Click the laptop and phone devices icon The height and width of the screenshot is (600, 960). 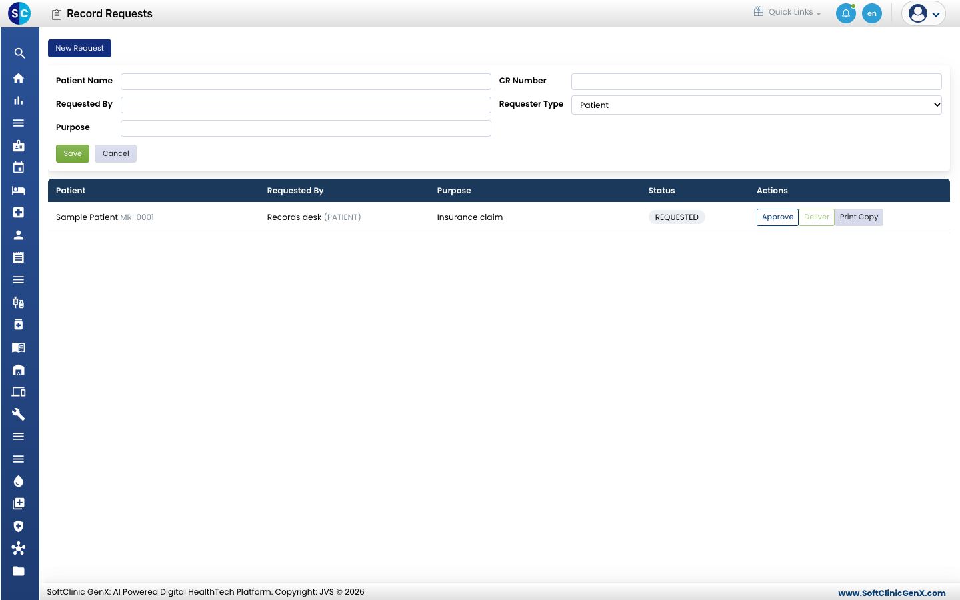(19, 392)
